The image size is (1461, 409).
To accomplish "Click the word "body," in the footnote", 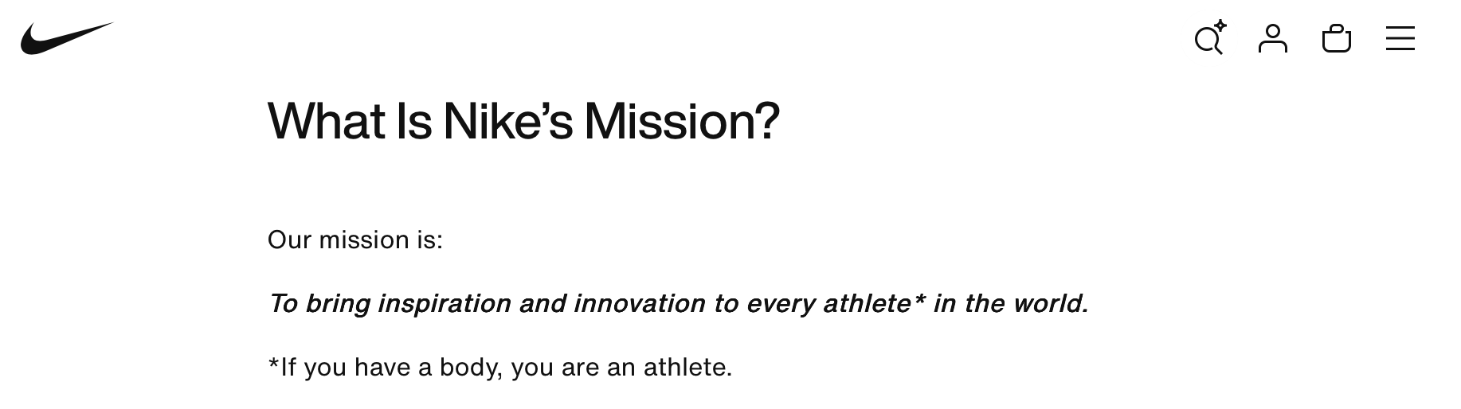I will [472, 367].
